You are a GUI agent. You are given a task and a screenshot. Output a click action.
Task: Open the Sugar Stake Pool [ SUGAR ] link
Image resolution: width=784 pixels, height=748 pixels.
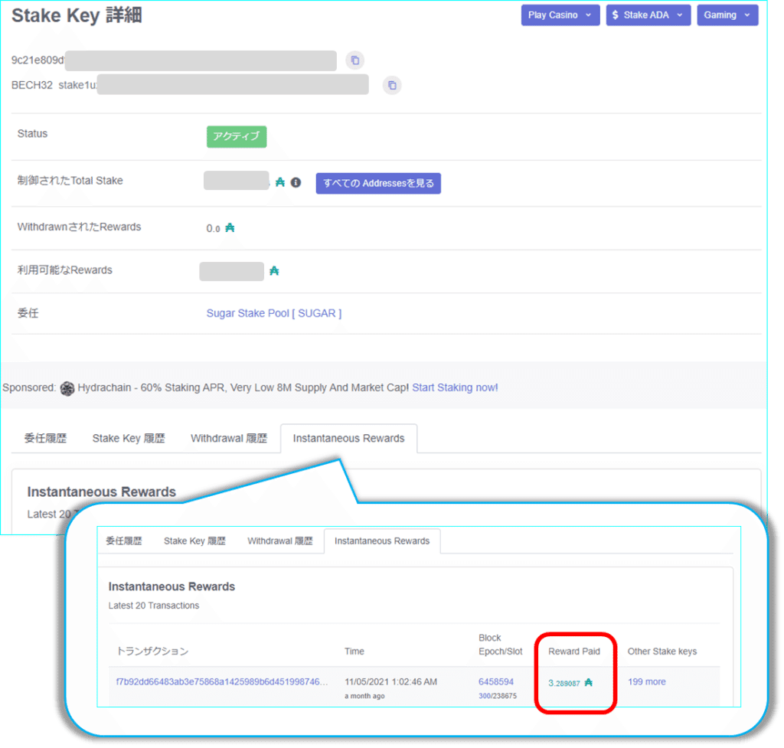pos(274,313)
